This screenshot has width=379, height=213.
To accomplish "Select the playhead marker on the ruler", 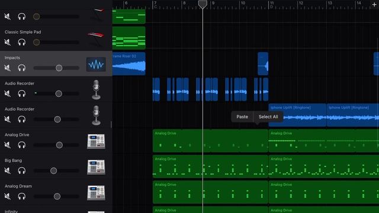I will 203,5.
